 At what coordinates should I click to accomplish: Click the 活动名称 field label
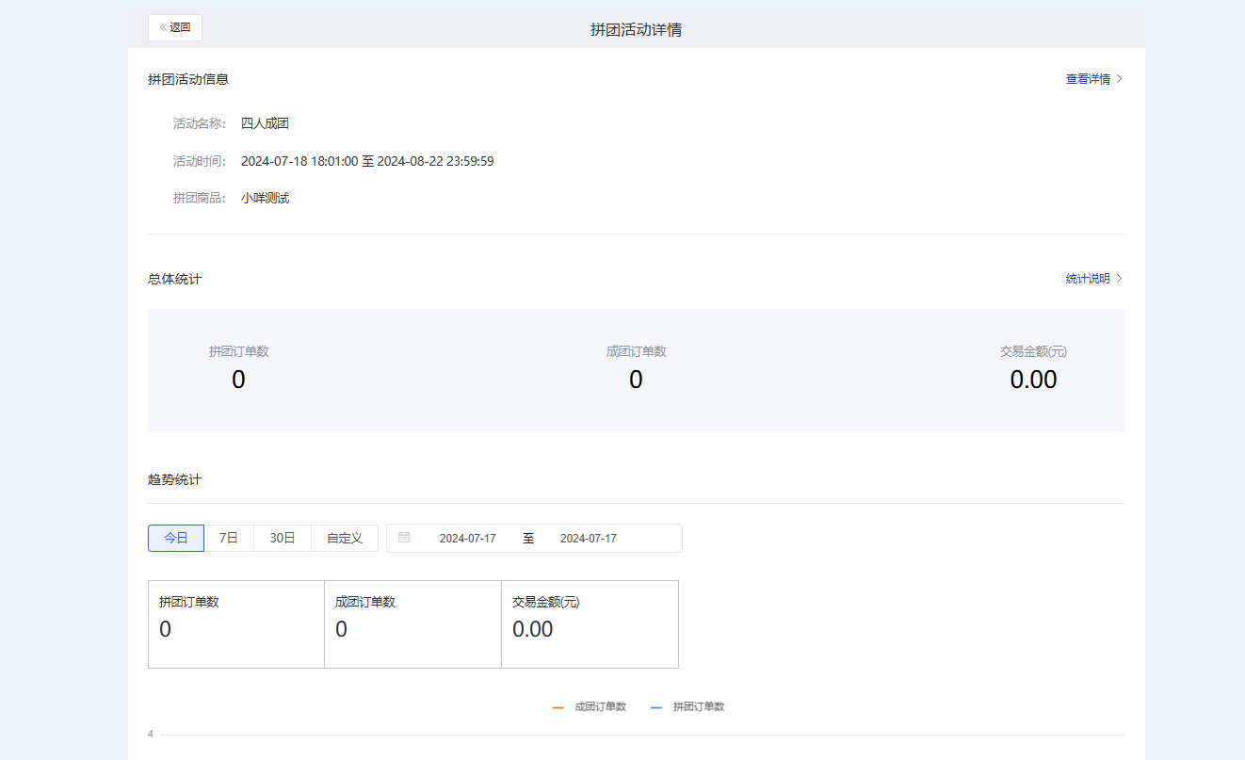click(200, 123)
